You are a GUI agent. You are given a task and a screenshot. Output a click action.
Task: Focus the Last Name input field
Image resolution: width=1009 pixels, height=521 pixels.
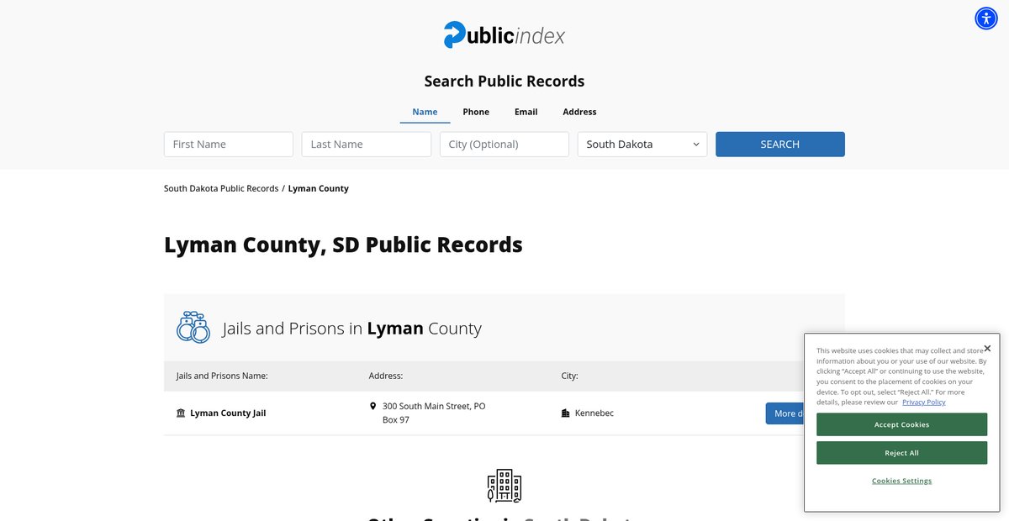[367, 145]
